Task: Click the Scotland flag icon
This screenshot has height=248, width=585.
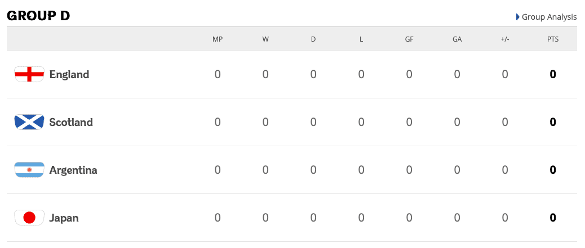Action: (29, 122)
